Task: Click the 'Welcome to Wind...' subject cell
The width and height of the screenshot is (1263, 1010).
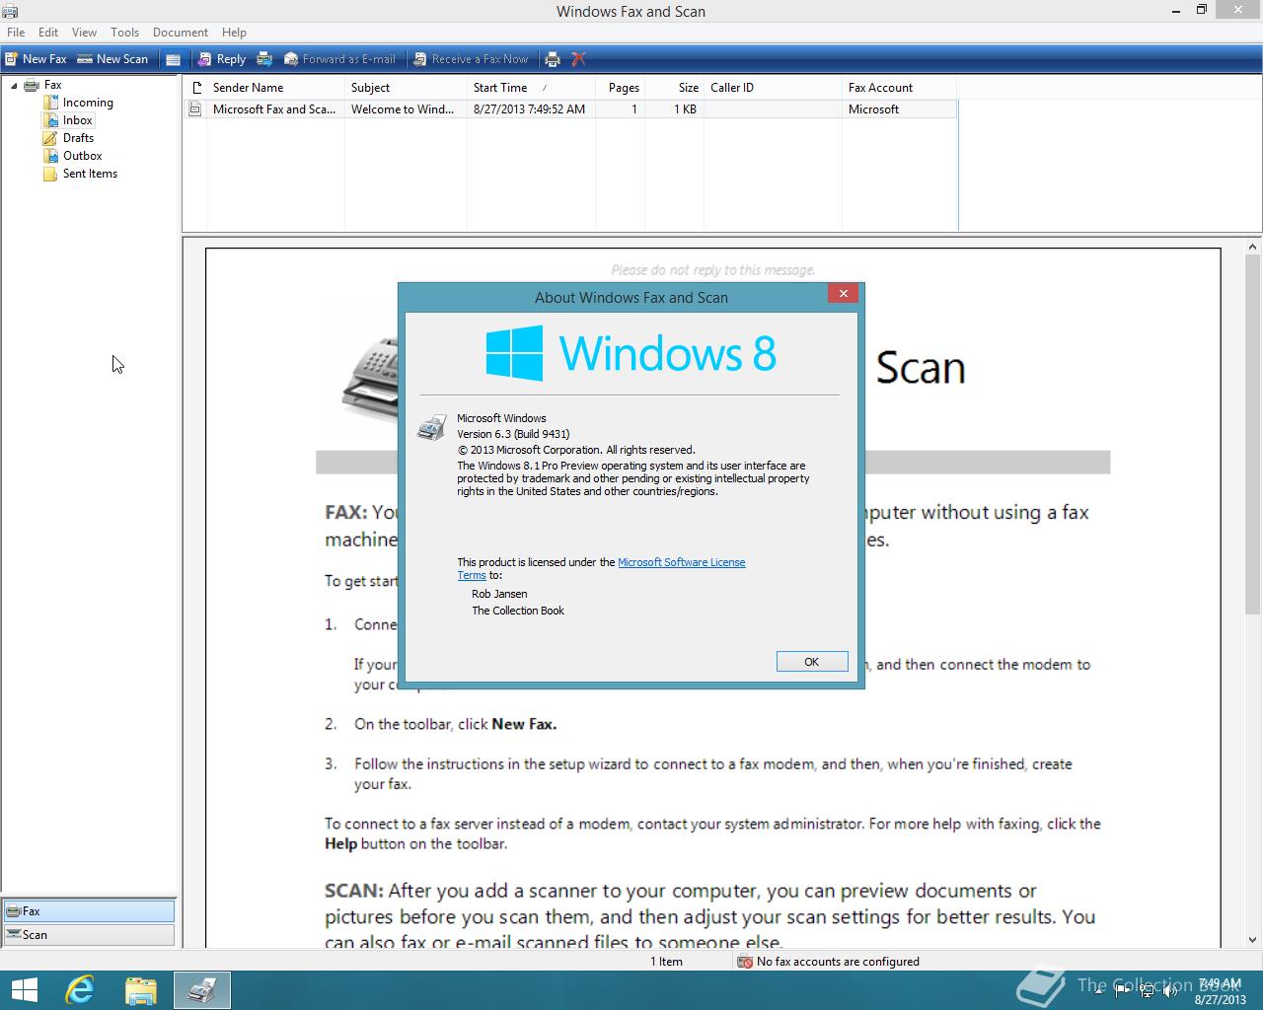Action: 403,109
